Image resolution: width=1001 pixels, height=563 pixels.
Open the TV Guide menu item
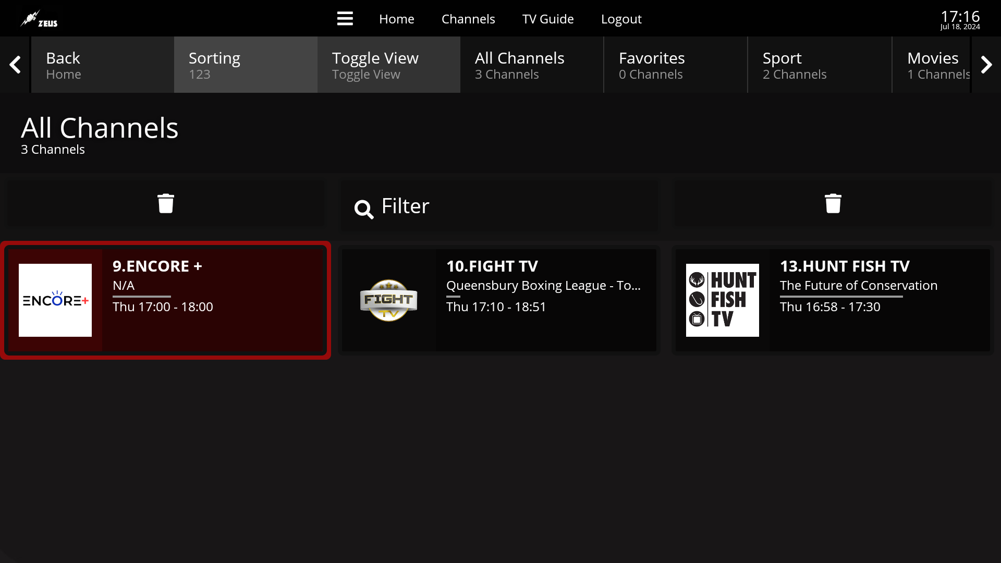pyautogui.click(x=547, y=19)
